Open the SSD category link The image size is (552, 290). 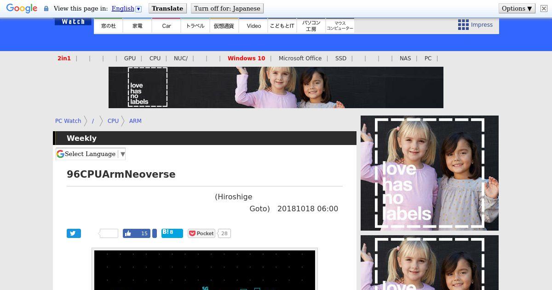341,58
